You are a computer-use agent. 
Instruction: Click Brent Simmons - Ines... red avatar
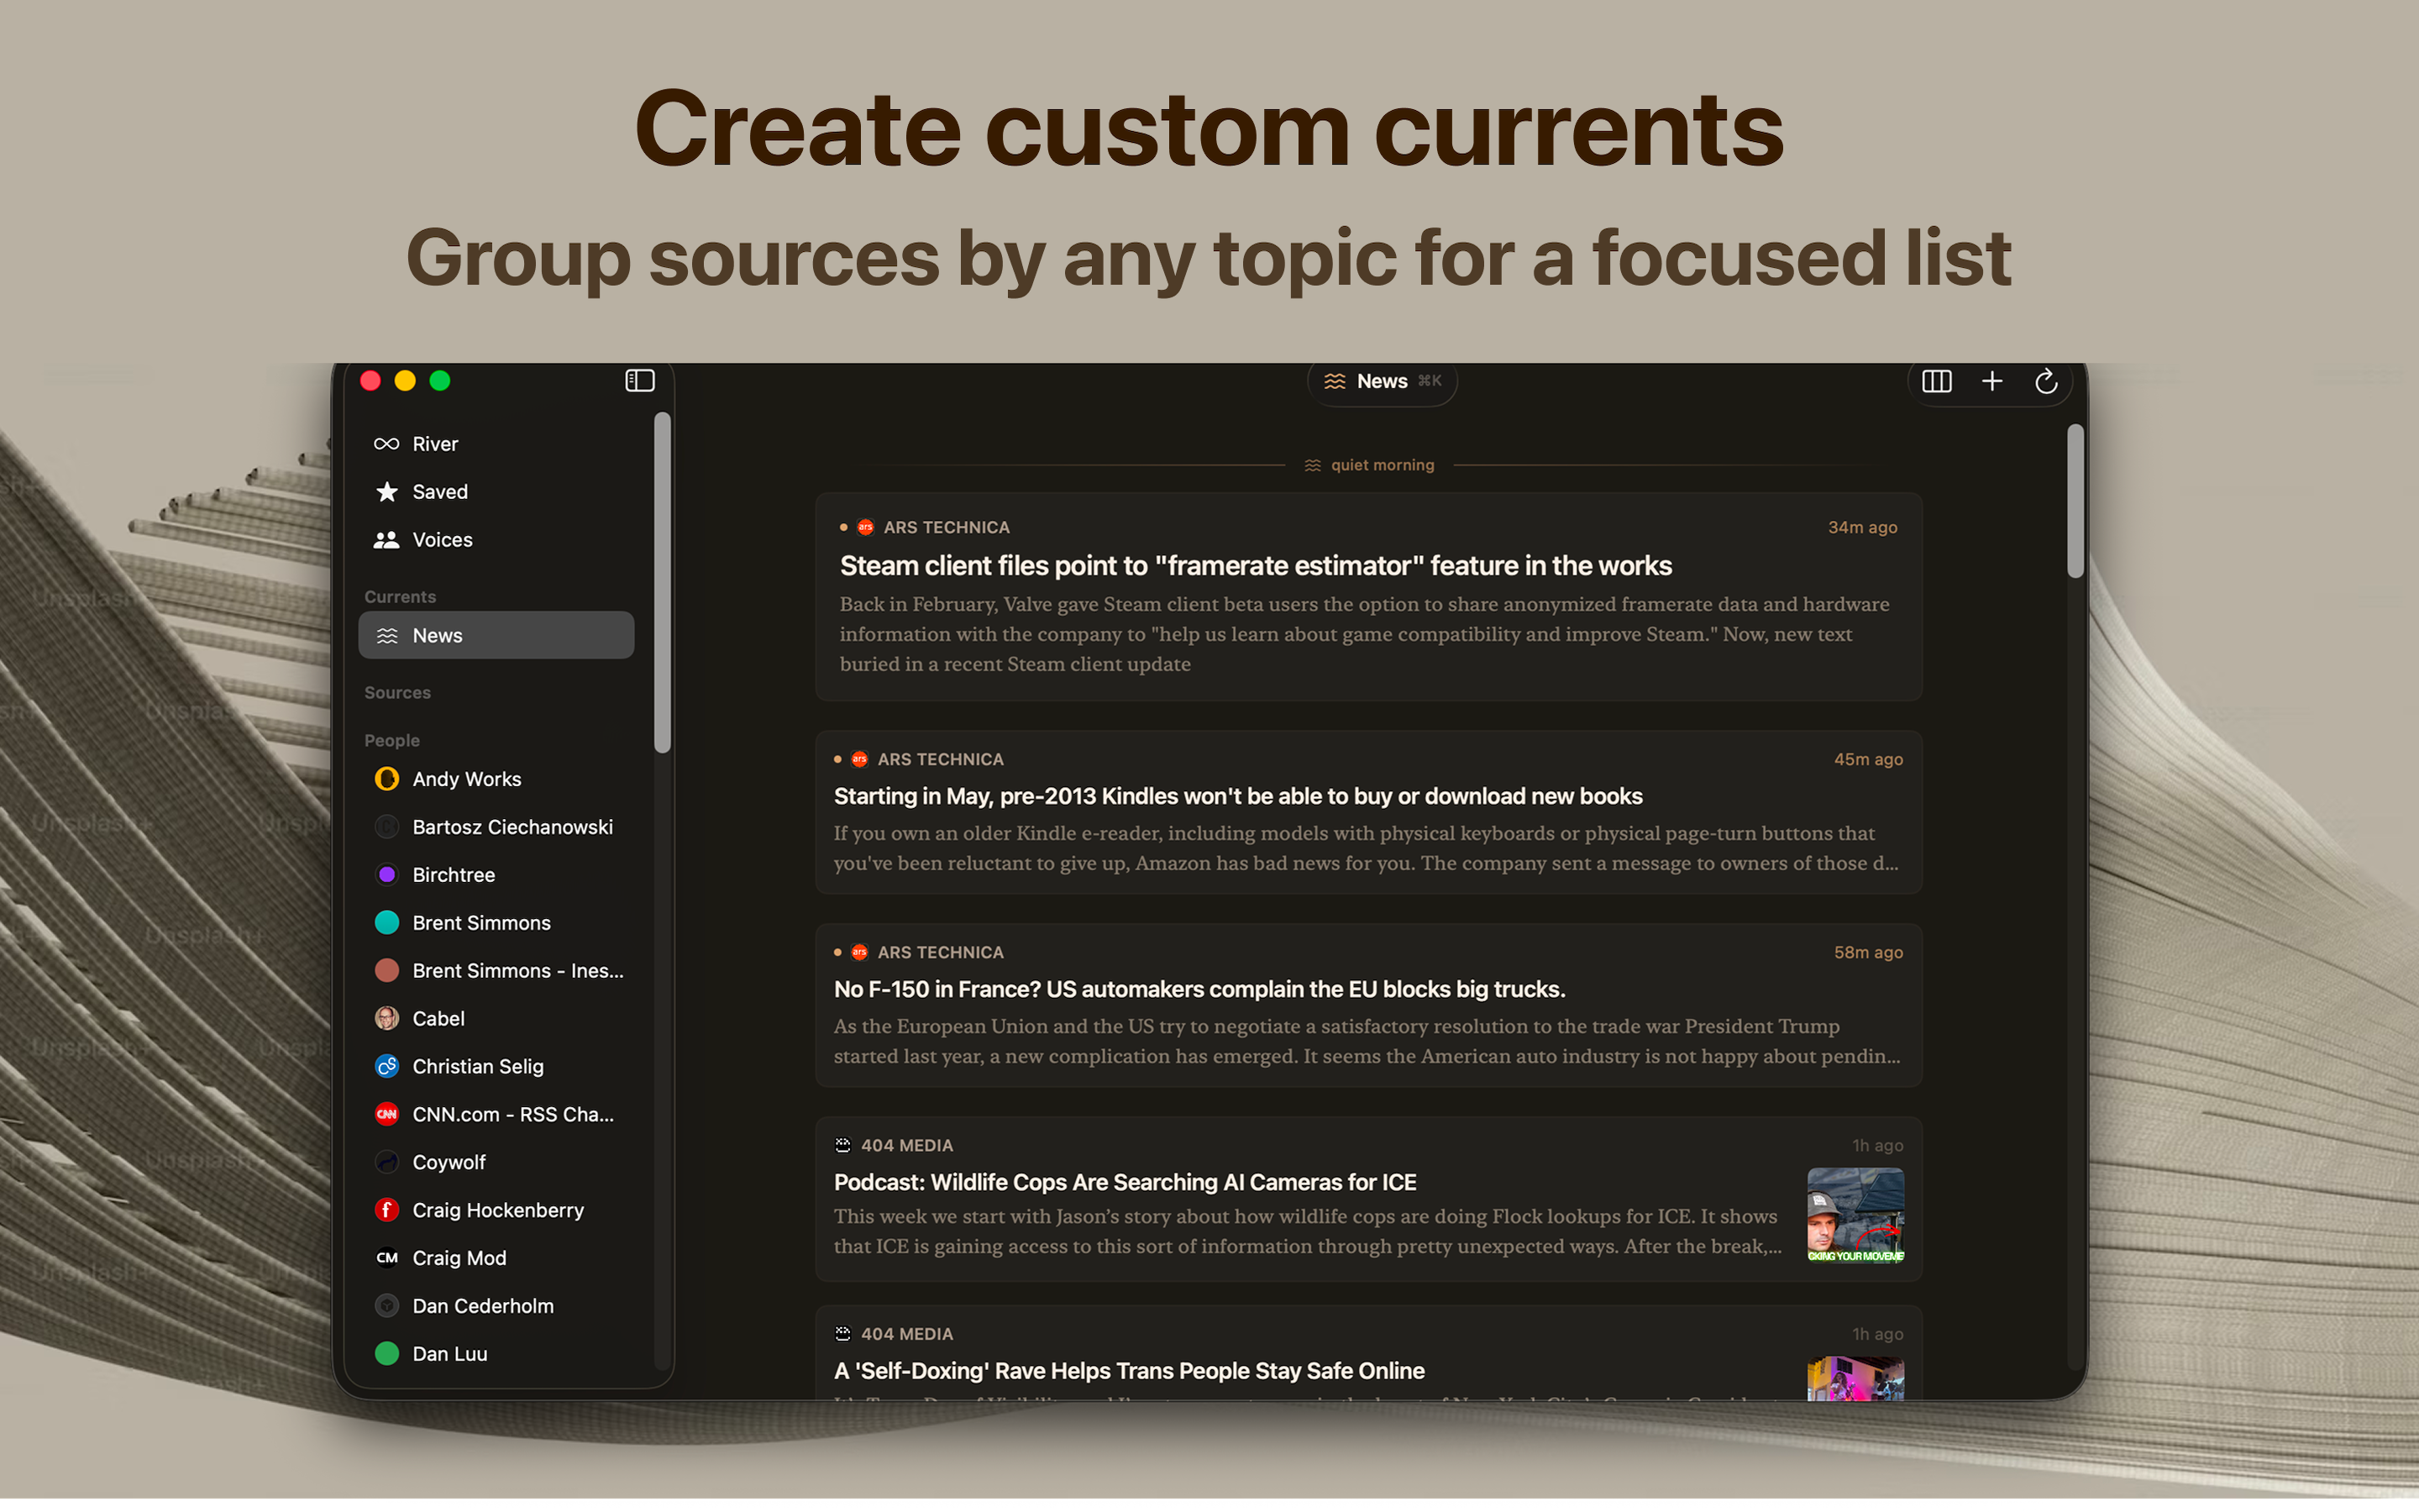tap(387, 971)
